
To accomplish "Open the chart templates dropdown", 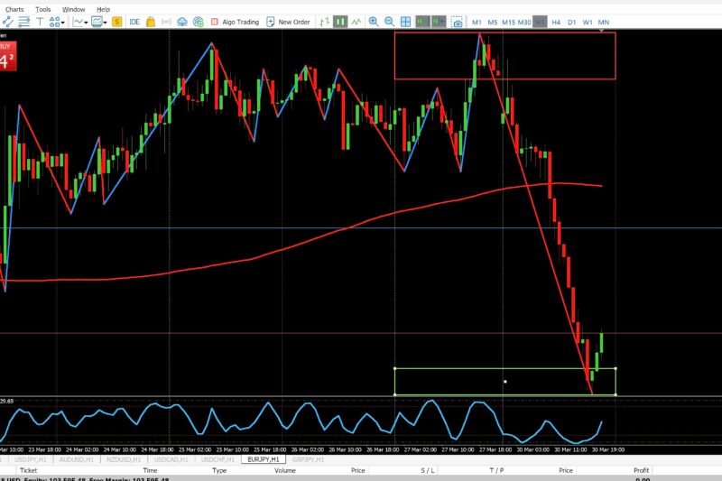I will tap(98, 22).
